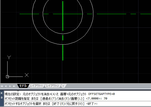Click the 通過点(T) option in command history
This screenshot has height=107, width=151.
[49, 98]
